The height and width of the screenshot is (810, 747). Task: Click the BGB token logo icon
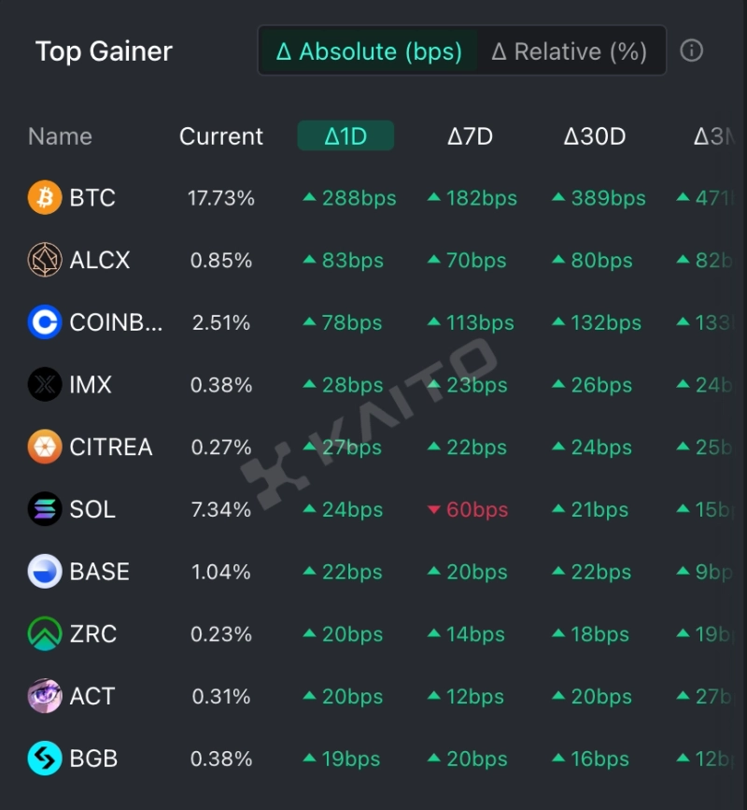pos(45,759)
